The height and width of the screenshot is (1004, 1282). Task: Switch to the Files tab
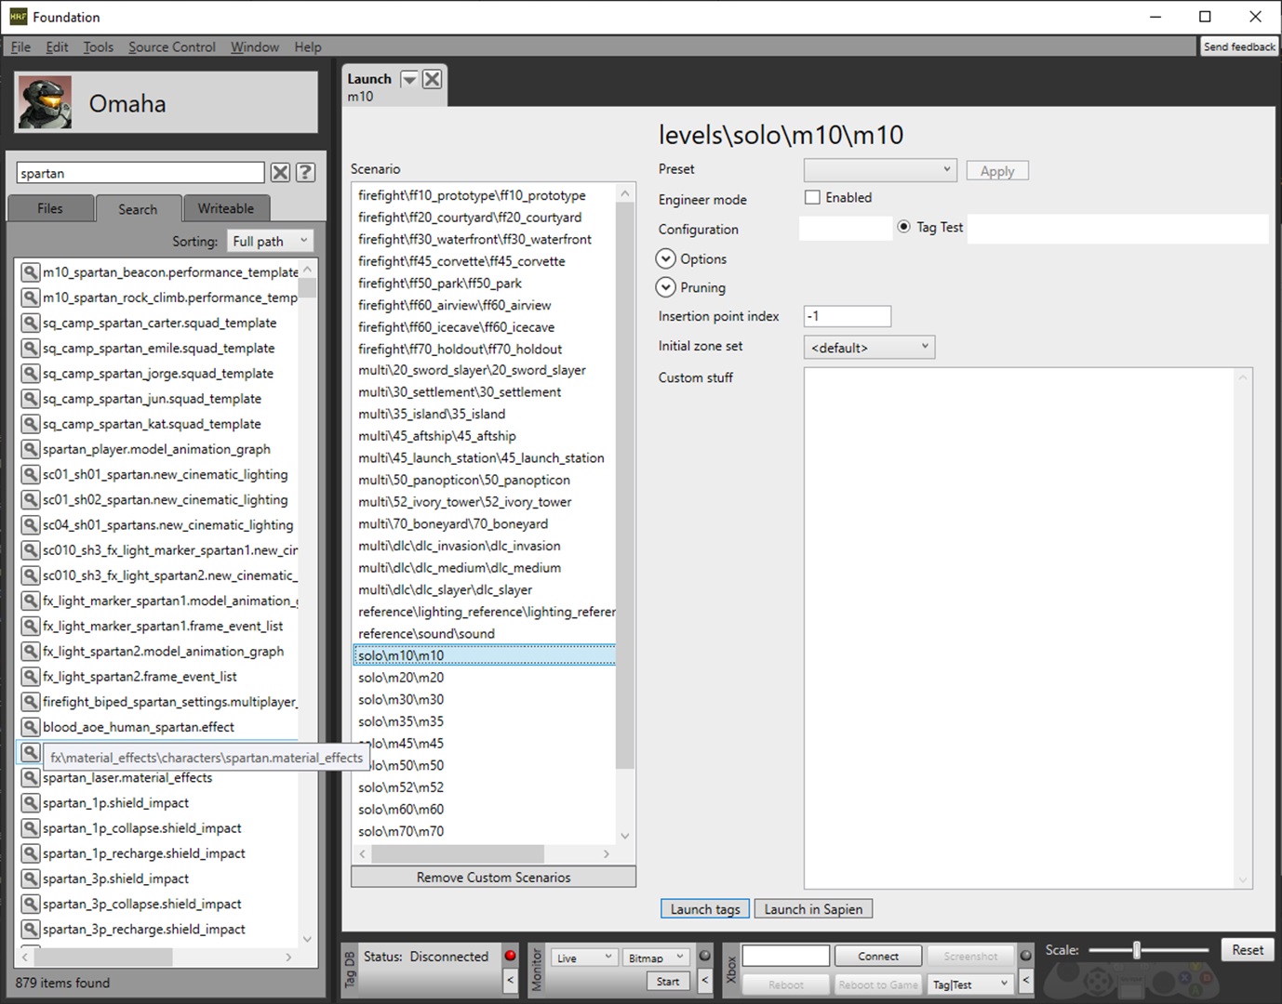[50, 208]
